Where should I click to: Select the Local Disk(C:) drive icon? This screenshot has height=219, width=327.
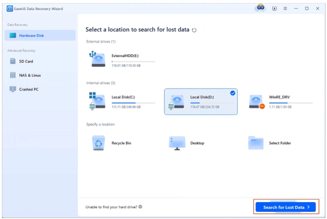point(97,101)
